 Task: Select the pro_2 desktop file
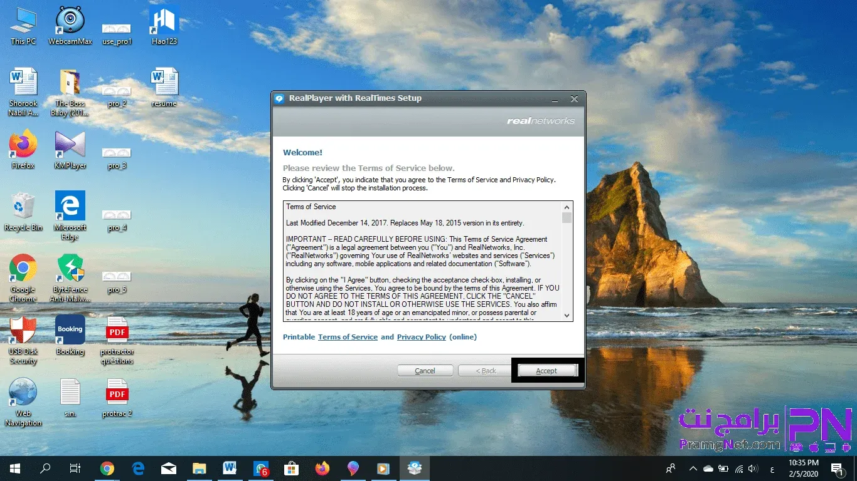[x=117, y=96]
